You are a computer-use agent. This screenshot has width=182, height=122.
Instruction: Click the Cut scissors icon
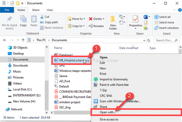[x=42, y=17]
